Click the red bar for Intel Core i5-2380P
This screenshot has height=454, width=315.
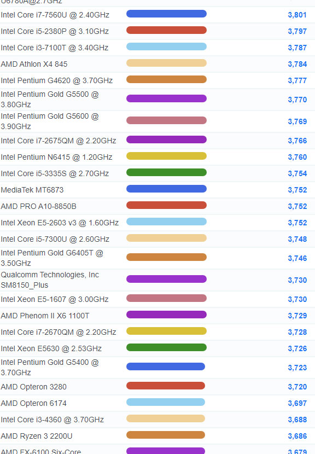click(166, 30)
